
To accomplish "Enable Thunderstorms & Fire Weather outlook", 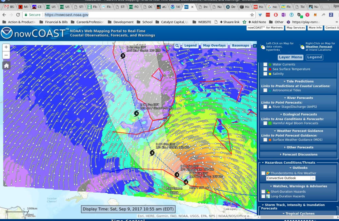I will (263, 173).
